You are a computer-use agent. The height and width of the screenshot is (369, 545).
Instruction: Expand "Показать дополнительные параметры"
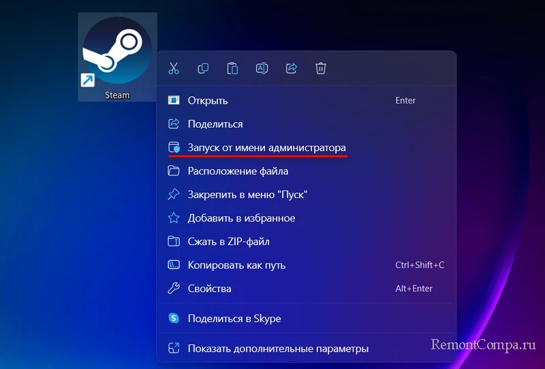278,349
